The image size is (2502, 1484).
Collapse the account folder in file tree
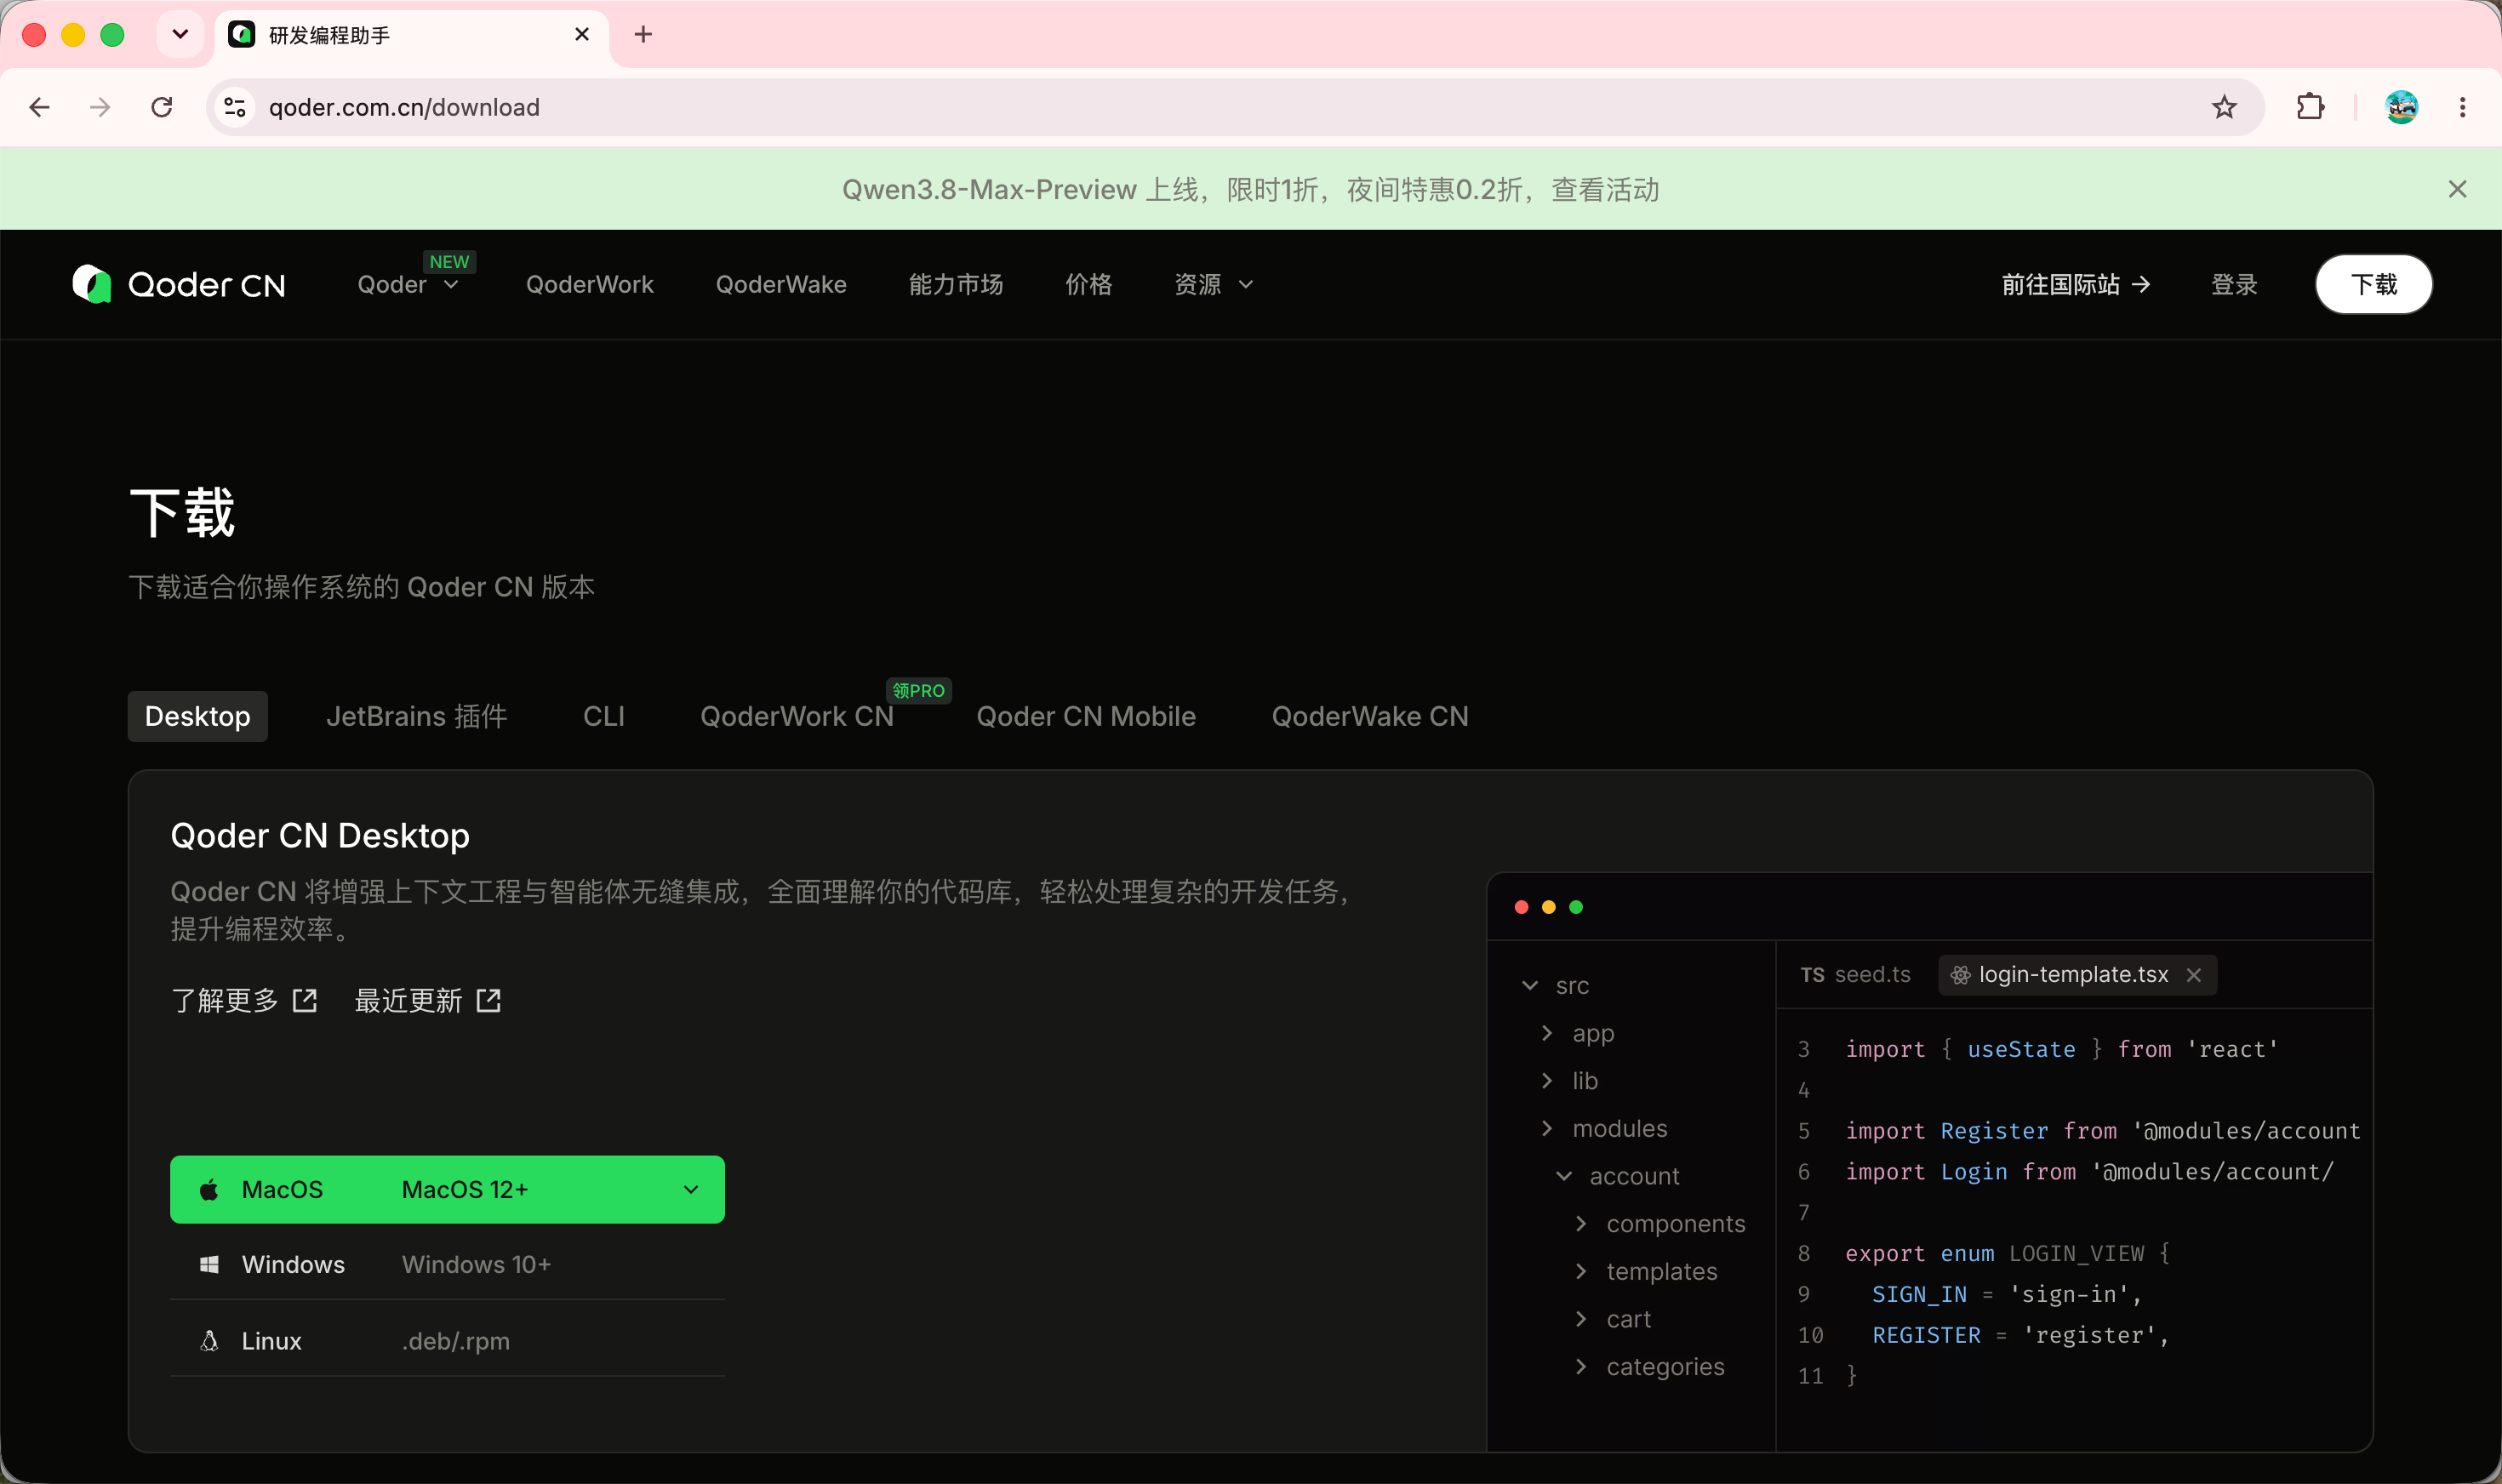[x=1564, y=1177]
